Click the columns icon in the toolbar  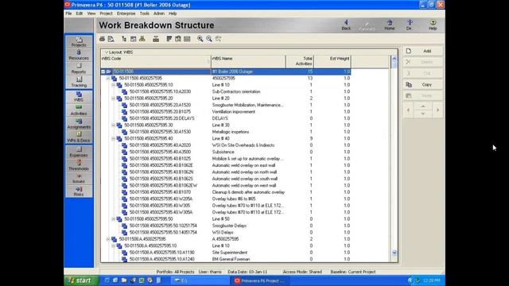tap(178, 39)
